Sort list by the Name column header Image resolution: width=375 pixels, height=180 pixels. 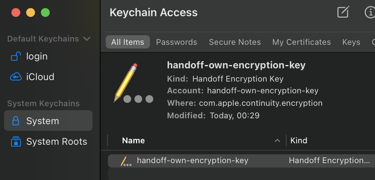point(133,140)
